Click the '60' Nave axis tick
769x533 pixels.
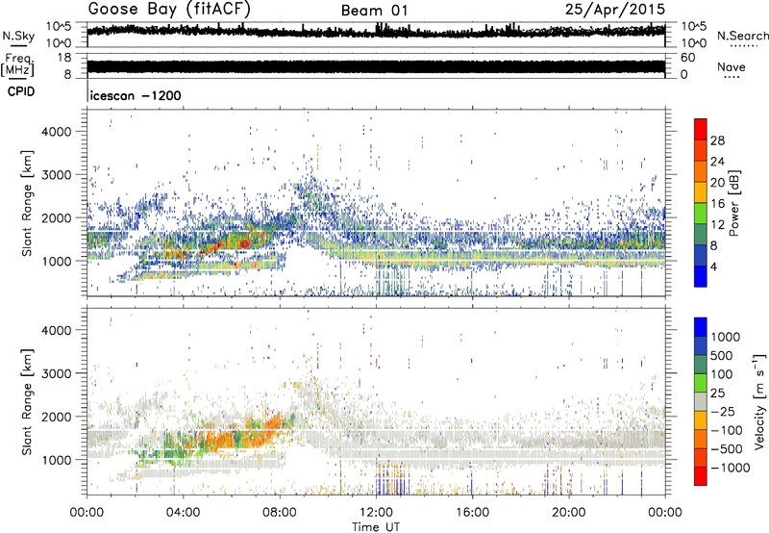click(688, 58)
